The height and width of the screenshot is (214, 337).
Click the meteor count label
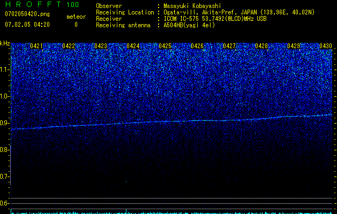click(x=76, y=17)
